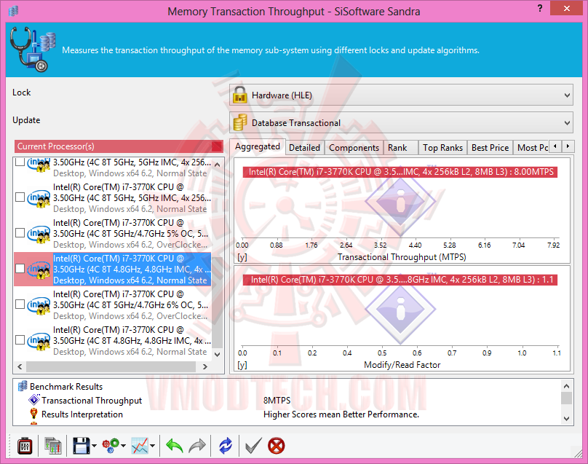Click the info diamond in Modify/Read Factor chart

(x=400, y=310)
